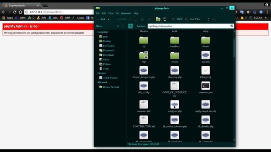
Task: Click the zoom out magnifier icon
Action: pyautogui.click(x=173, y=19)
